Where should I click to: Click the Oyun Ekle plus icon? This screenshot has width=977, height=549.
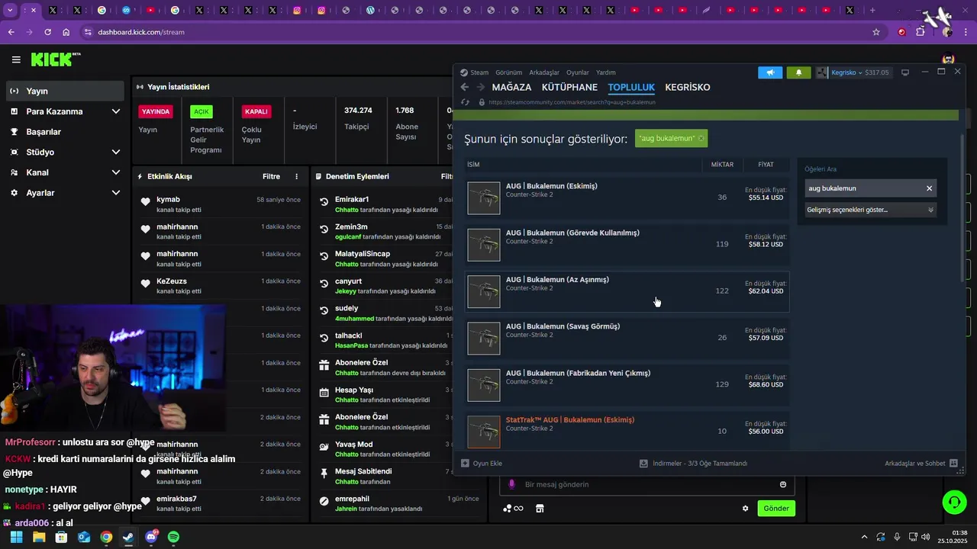[x=465, y=463]
